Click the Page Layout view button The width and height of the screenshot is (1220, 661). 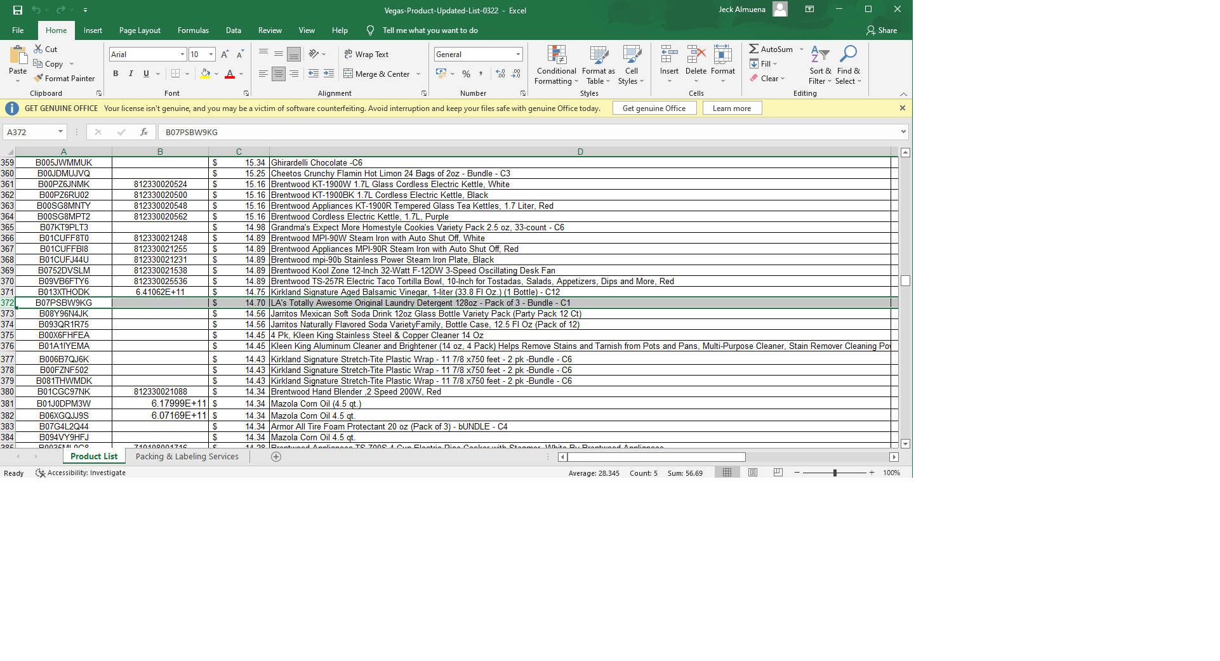[753, 473]
